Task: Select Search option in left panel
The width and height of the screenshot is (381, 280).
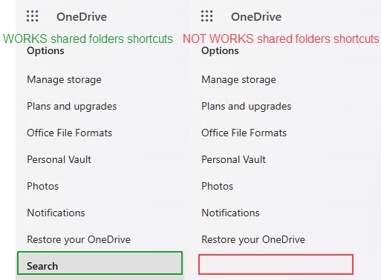Action: tap(100, 263)
